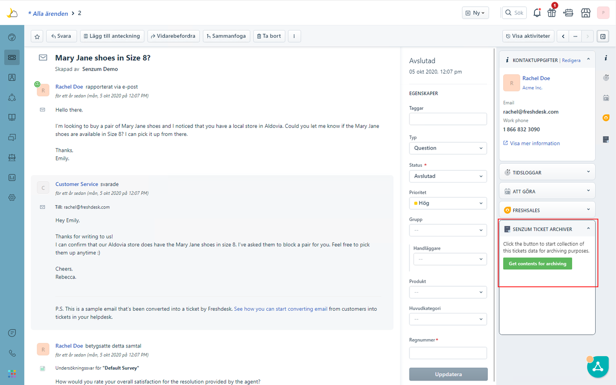616x385 pixels.
Task: Click Get contents for archiving button
Action: click(x=537, y=264)
